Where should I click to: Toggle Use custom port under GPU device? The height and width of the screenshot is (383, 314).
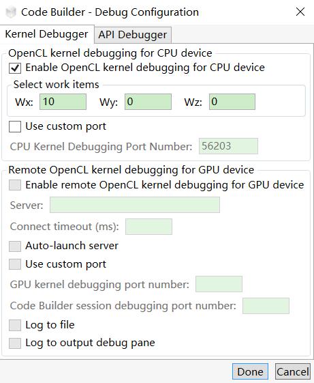click(15, 264)
